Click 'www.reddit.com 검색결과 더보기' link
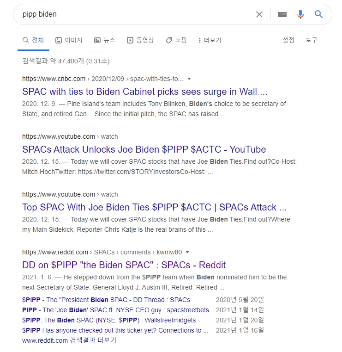The height and width of the screenshot is (352, 342). point(69,340)
